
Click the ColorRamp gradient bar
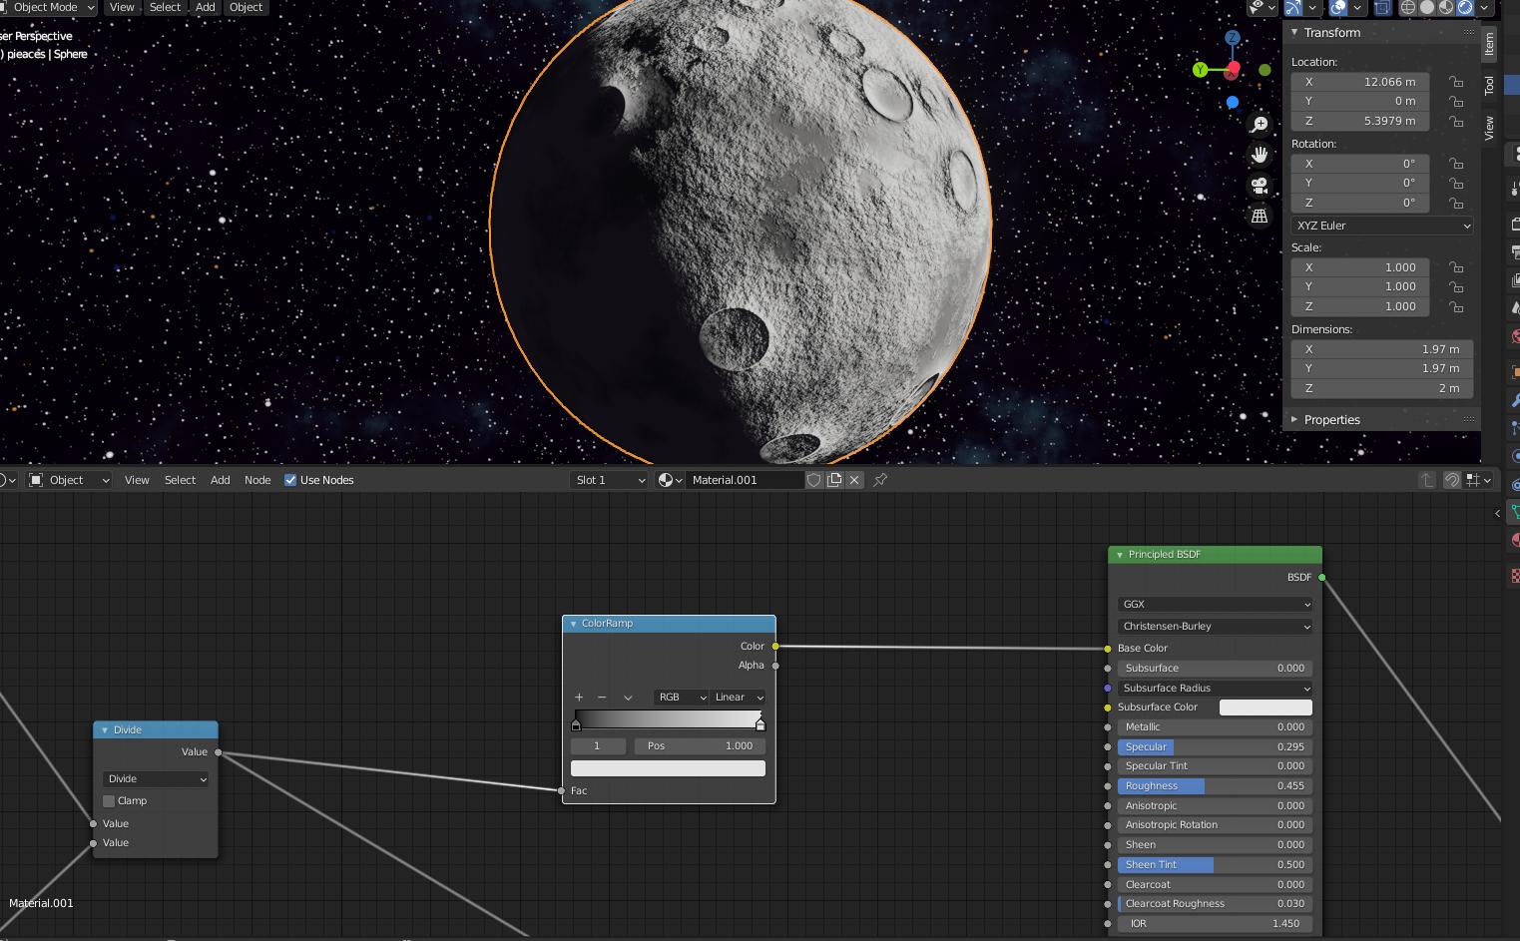pyautogui.click(x=668, y=719)
